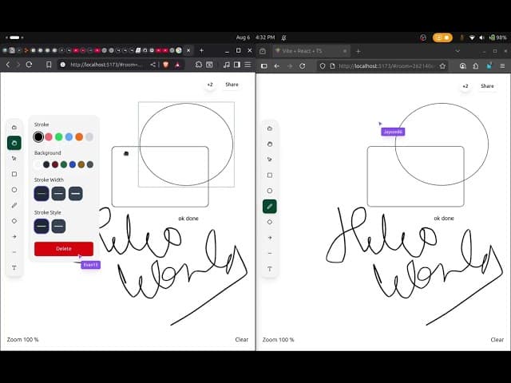Select the ellipse tool in right window toolbar
Viewport: 511px width, 383px height.
270,191
